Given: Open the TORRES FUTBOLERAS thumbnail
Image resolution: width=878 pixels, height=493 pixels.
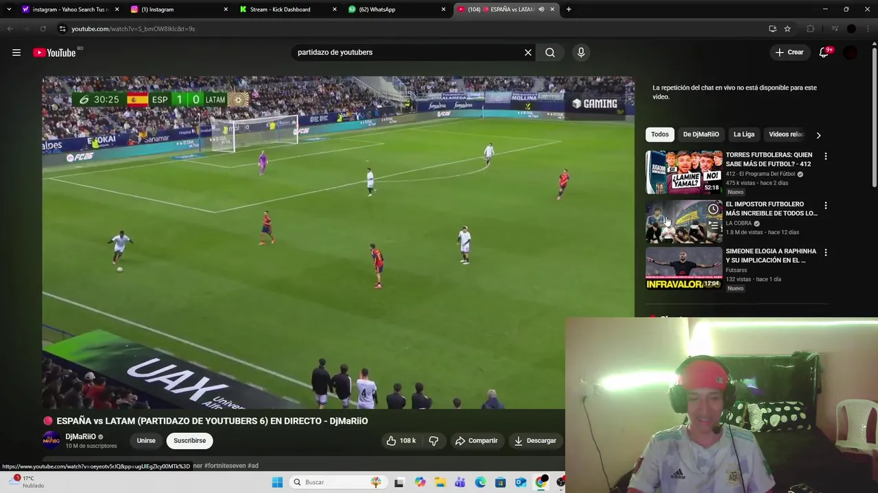Looking at the screenshot, I should (x=684, y=173).
